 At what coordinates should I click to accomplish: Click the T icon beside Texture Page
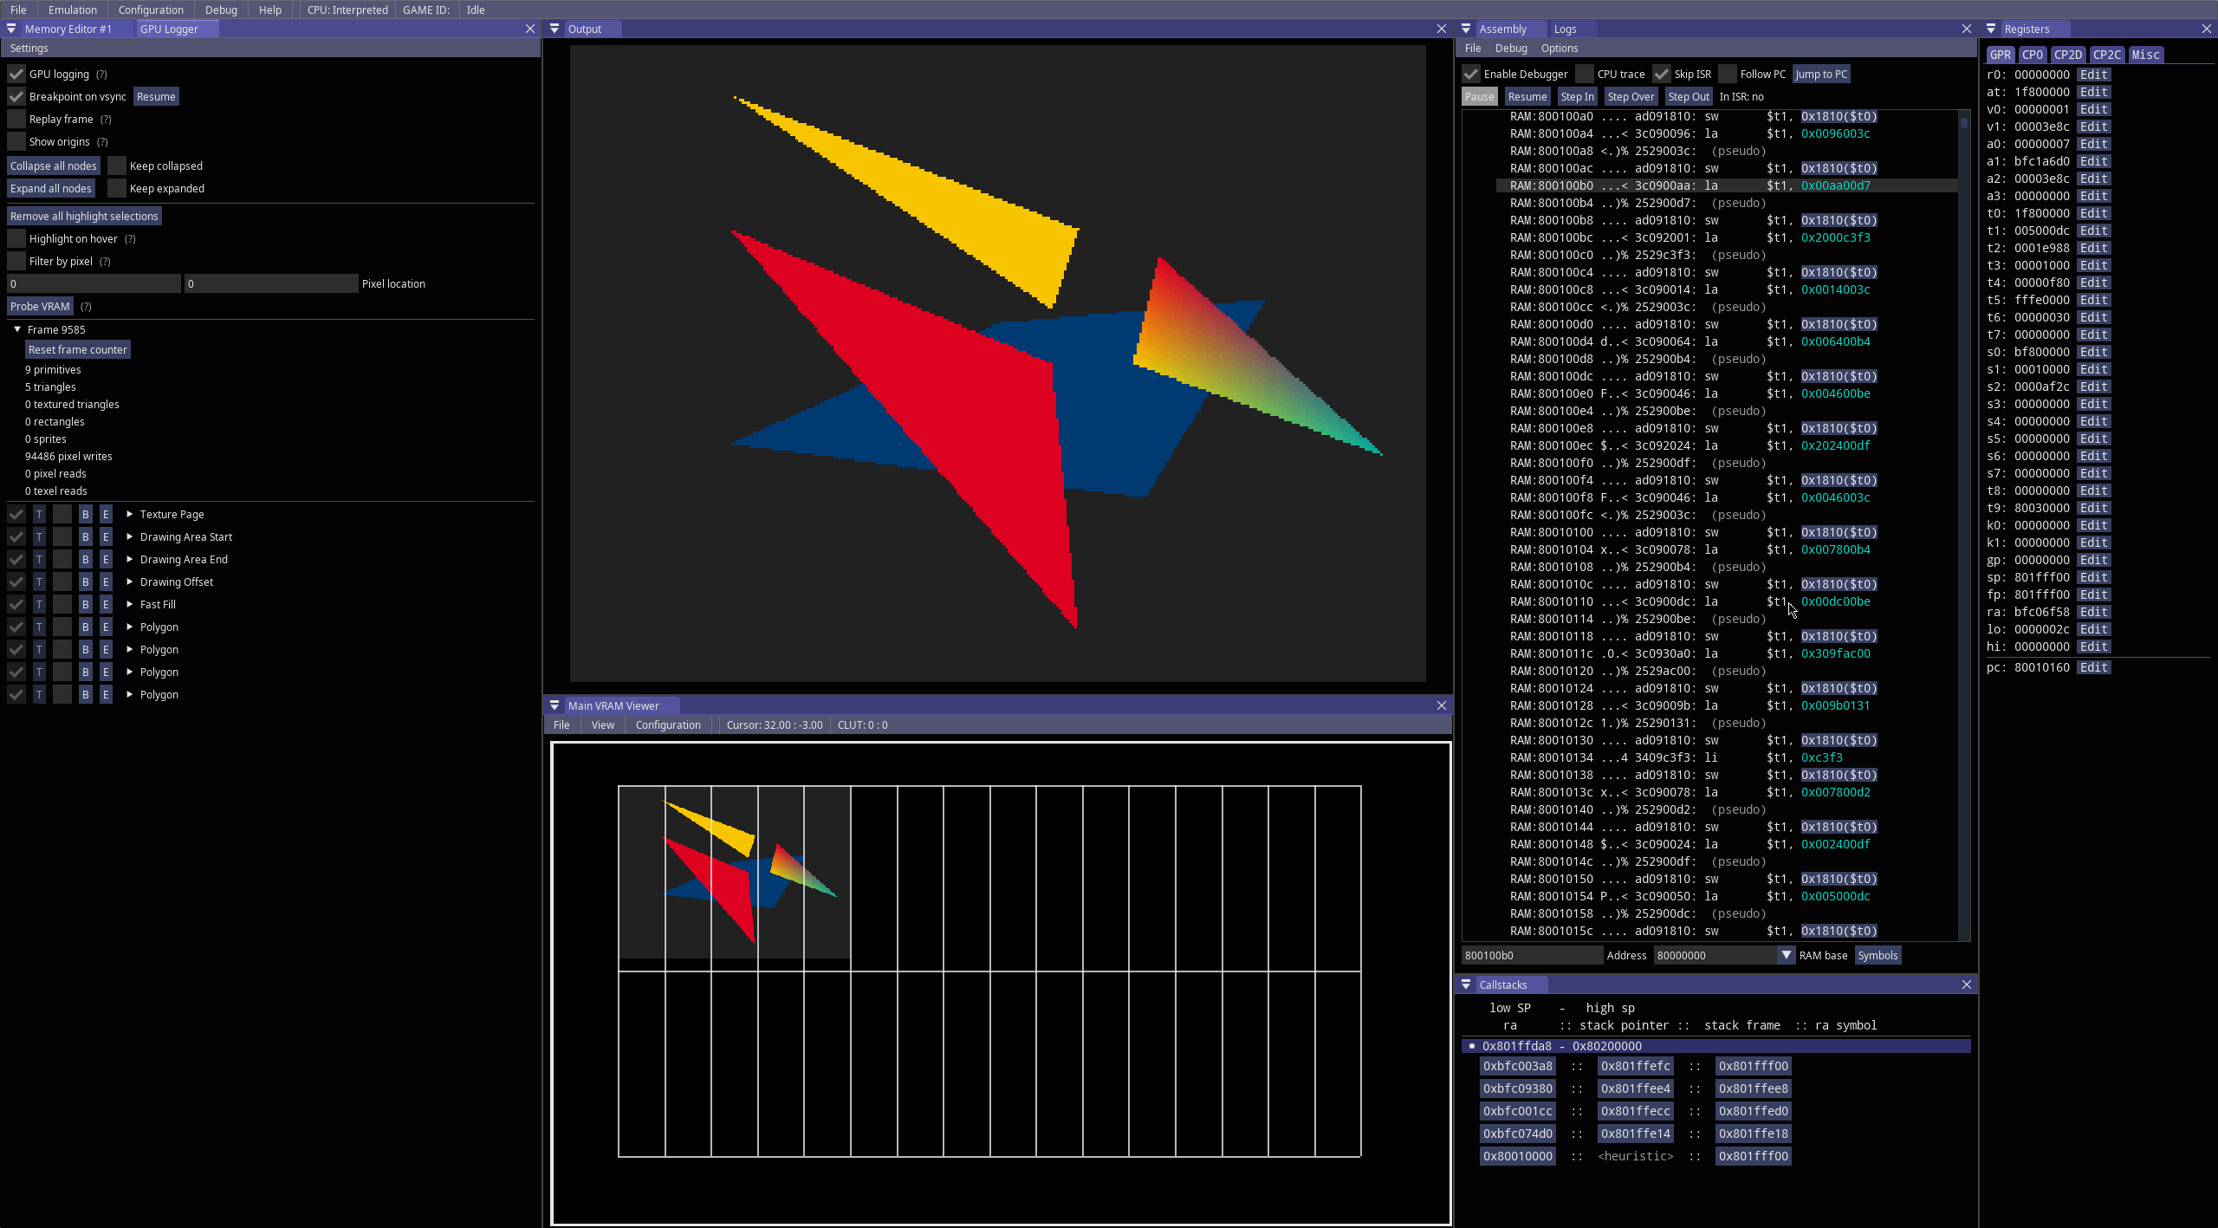pos(39,514)
